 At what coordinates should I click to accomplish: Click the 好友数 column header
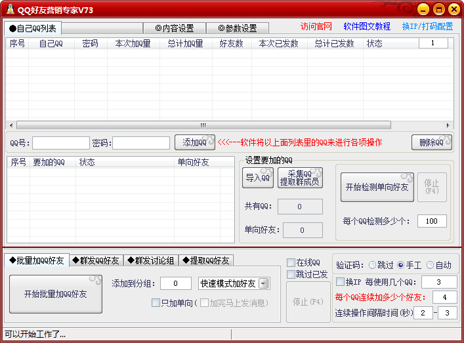(232, 43)
